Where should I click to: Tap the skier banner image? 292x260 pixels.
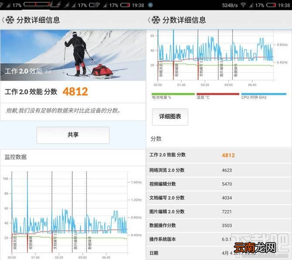click(x=73, y=55)
